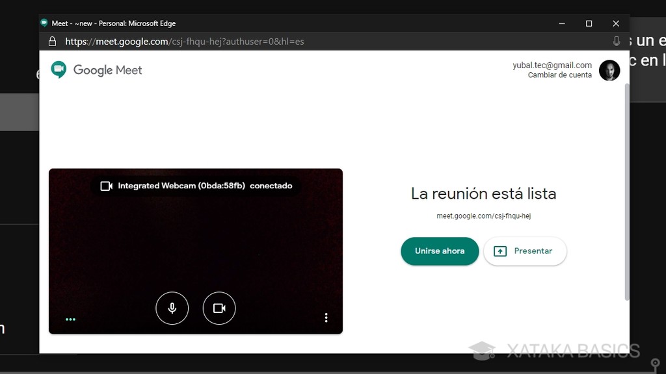This screenshot has height=374, width=666.
Task: Click the yubal.tec@gmail.com account text
Action: coord(552,65)
